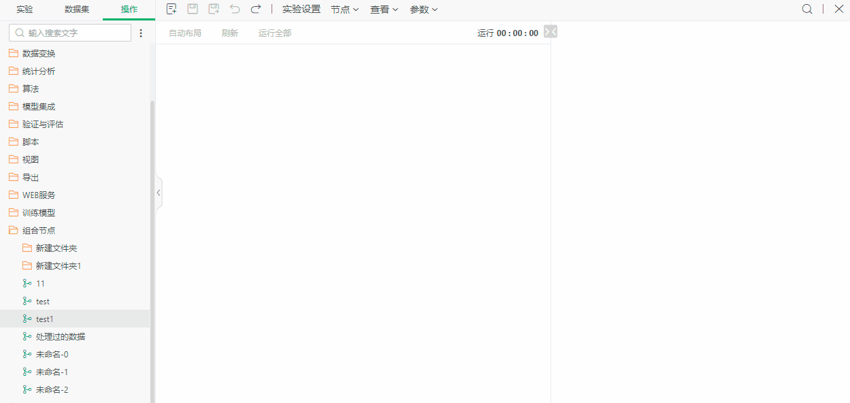
Task: Open the 节点 dropdown menu
Action: (344, 10)
